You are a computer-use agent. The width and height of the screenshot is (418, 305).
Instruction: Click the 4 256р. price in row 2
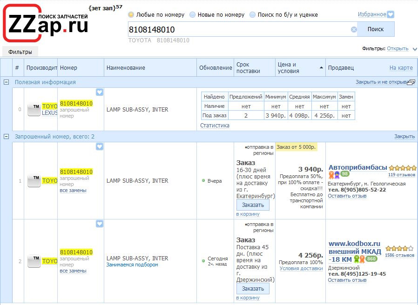coord(310,255)
